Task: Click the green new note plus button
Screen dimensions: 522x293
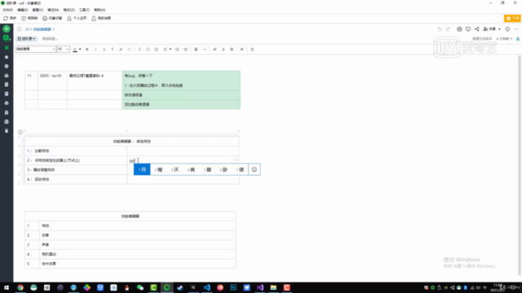Action: tap(7, 29)
